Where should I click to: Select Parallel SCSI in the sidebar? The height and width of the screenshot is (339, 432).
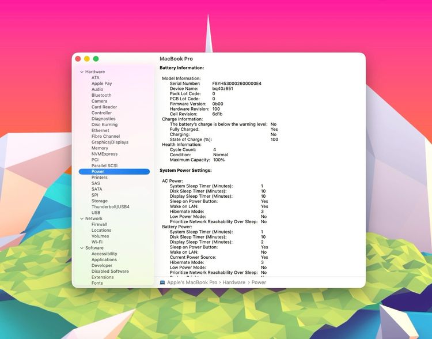(104, 165)
